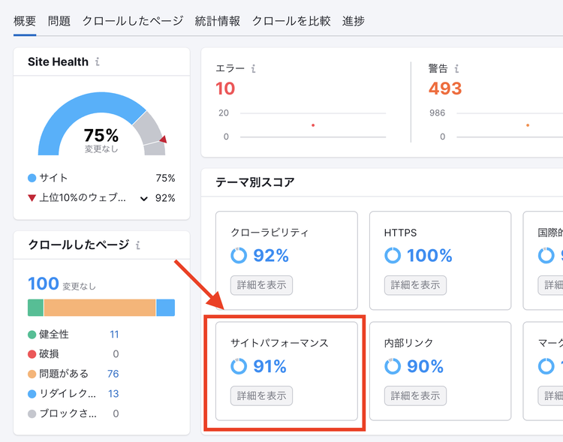Click the 破損 count 0

pos(116,354)
